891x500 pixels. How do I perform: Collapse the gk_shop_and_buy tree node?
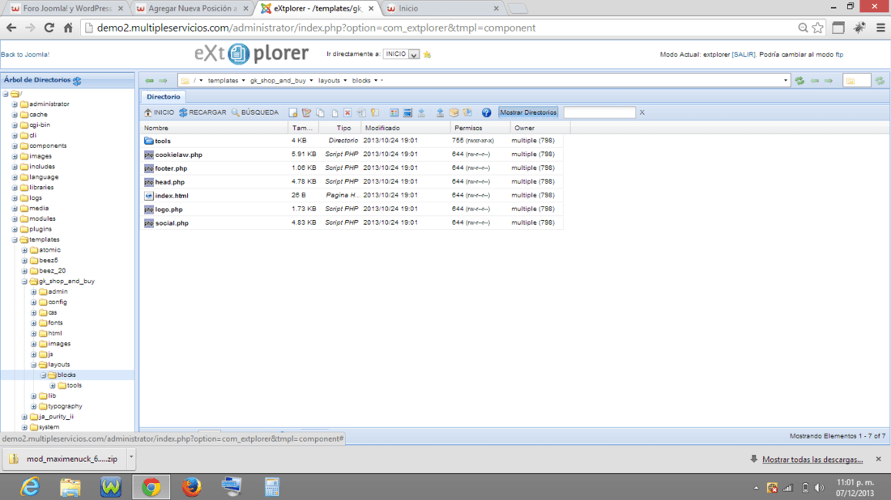(24, 282)
